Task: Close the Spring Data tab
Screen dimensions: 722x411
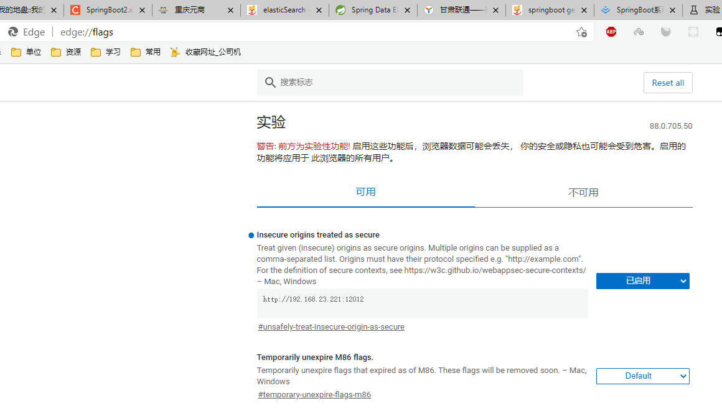Action: (407, 10)
